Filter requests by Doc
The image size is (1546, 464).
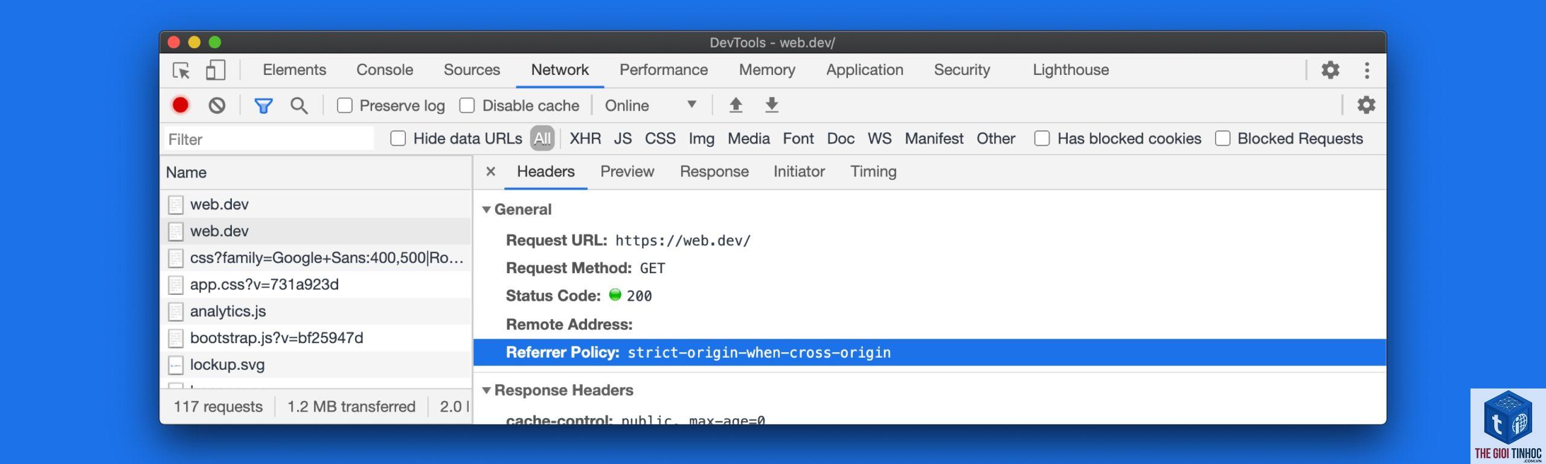(x=841, y=138)
